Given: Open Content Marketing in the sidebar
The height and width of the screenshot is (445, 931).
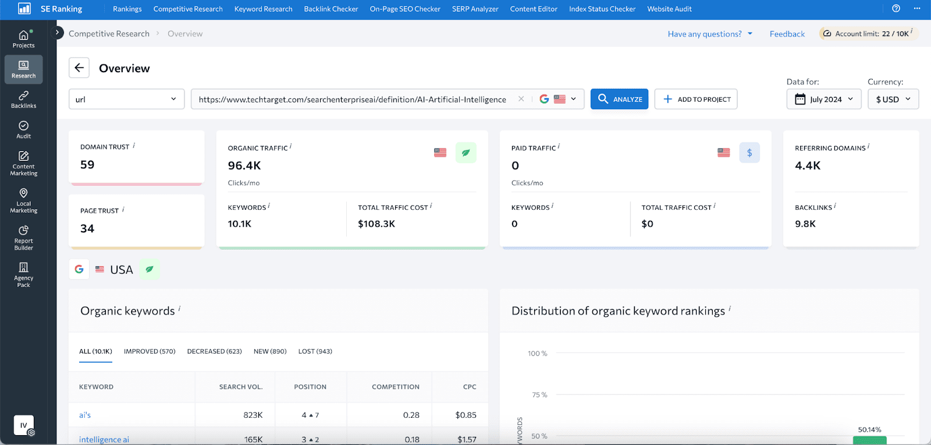Looking at the screenshot, I should (x=23, y=163).
